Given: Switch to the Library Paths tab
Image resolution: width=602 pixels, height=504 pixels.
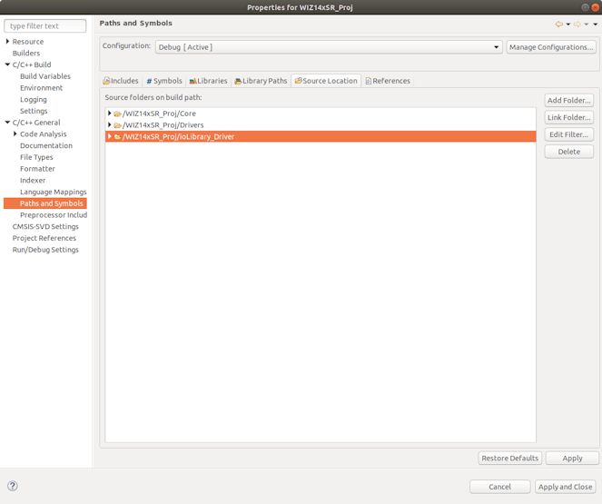Looking at the screenshot, I should pyautogui.click(x=261, y=81).
